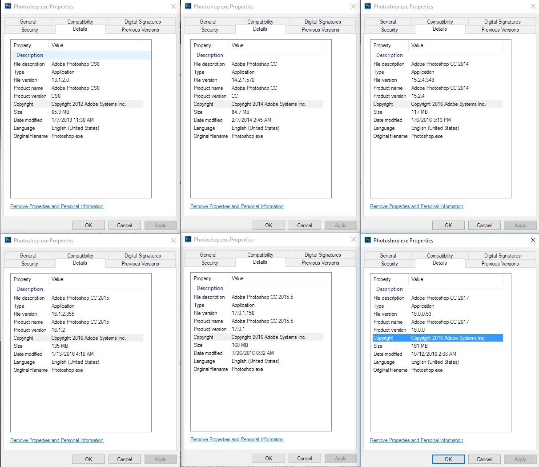Click Remove Properties link in the CS6 window
The width and height of the screenshot is (539, 467).
[57, 206]
